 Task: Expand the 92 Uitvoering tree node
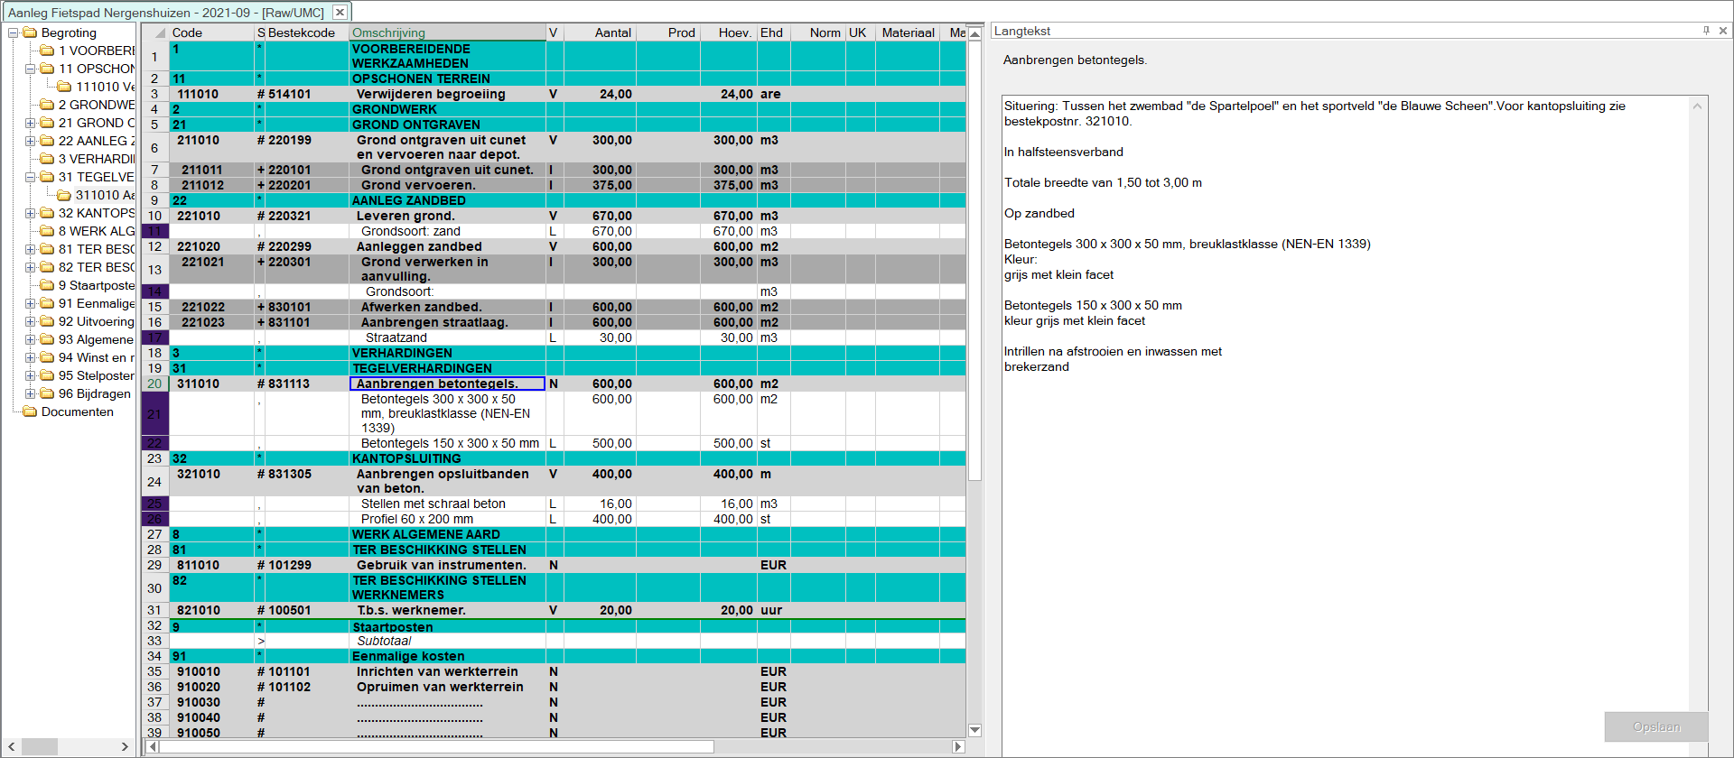click(31, 321)
